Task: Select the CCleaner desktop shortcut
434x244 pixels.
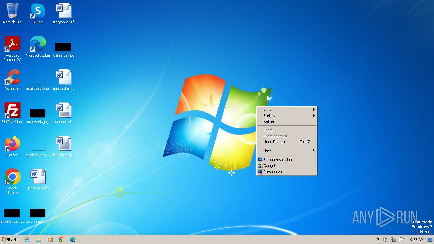Action: pyautogui.click(x=12, y=80)
